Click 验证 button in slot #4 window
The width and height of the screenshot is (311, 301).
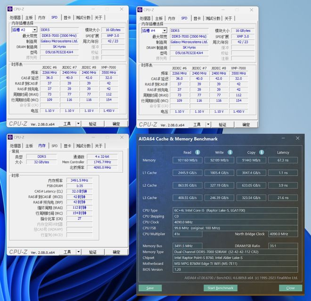[222, 125]
